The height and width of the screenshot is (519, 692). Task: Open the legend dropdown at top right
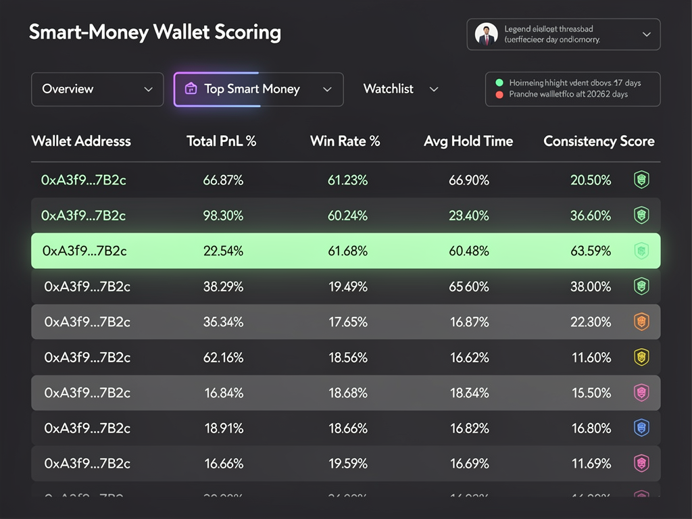(647, 34)
